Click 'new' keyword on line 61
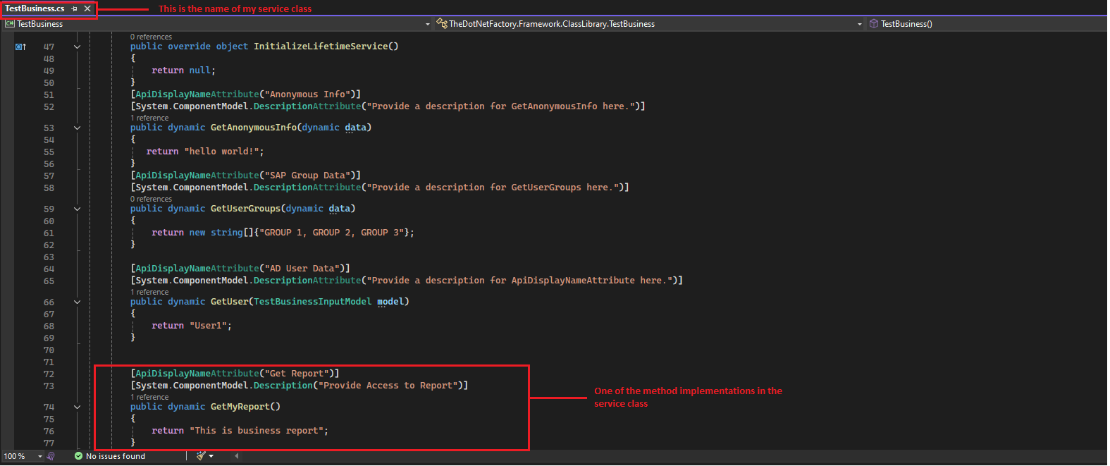The image size is (1110, 466). [x=197, y=233]
